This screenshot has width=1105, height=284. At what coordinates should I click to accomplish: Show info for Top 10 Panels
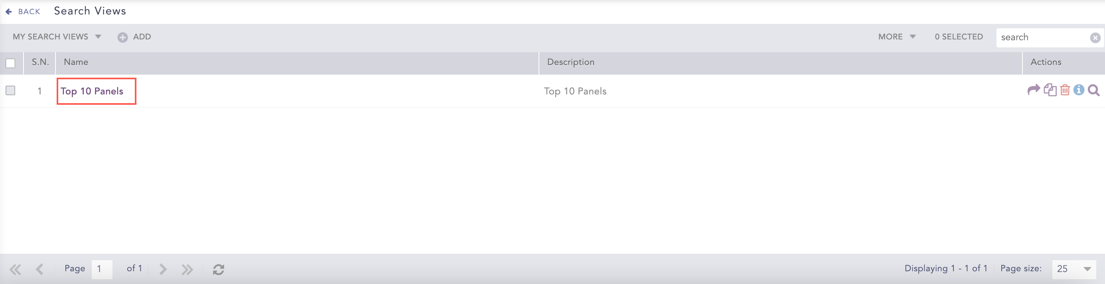(1079, 90)
